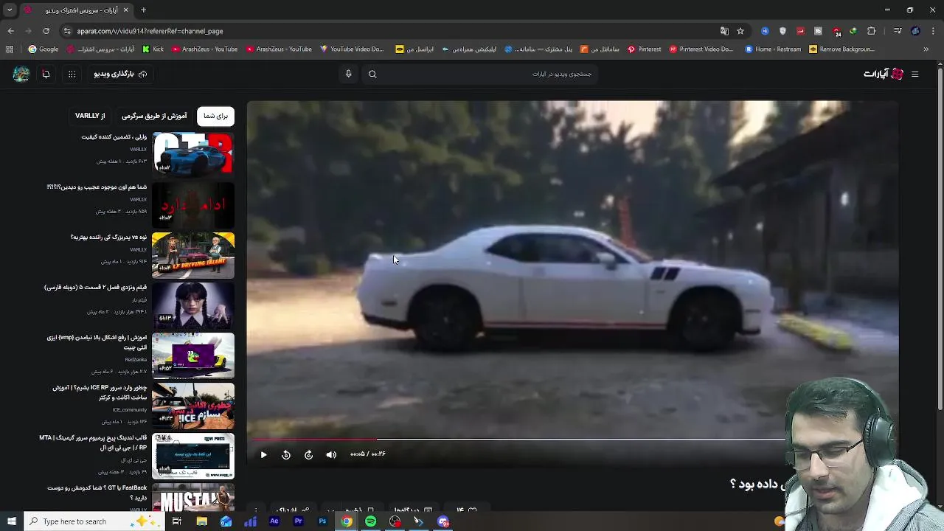This screenshot has width=944, height=531.
Task: Open Photoshop from the taskbar
Action: [x=322, y=521]
